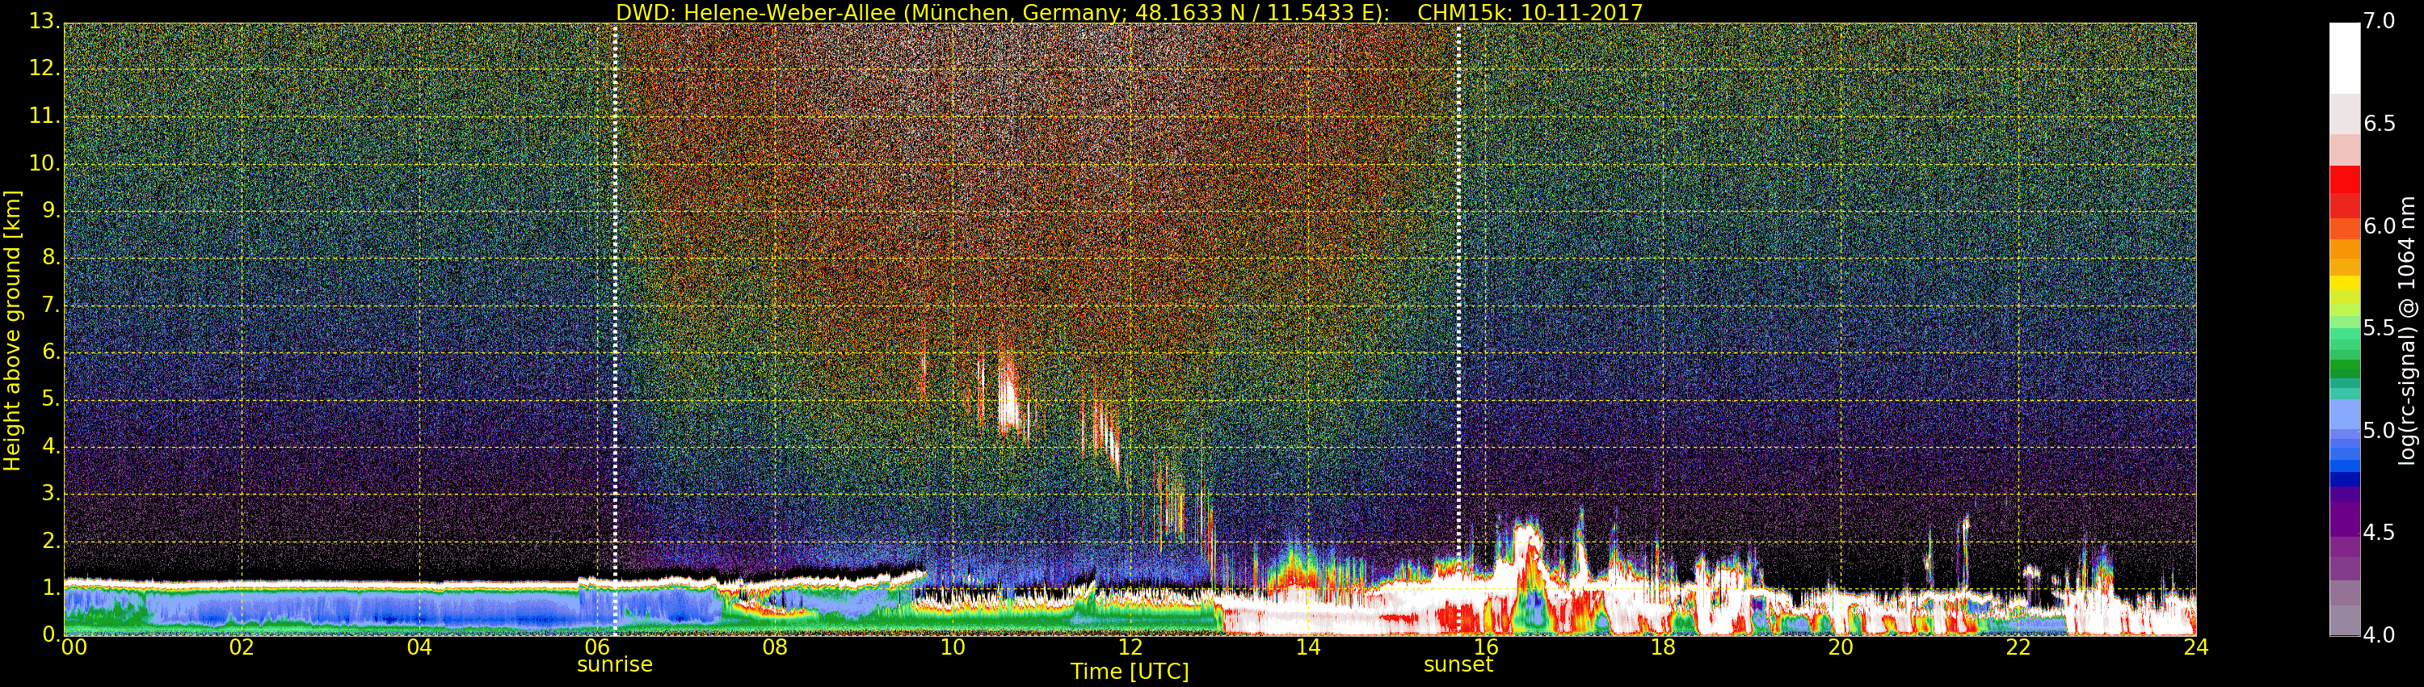The width and height of the screenshot is (2424, 687).
Task: Select the red band in the colorbar
Action: coord(2344,179)
